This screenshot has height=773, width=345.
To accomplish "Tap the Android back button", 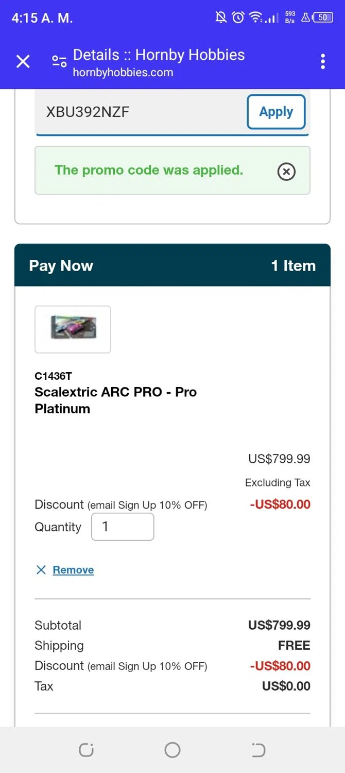I will click(x=258, y=750).
